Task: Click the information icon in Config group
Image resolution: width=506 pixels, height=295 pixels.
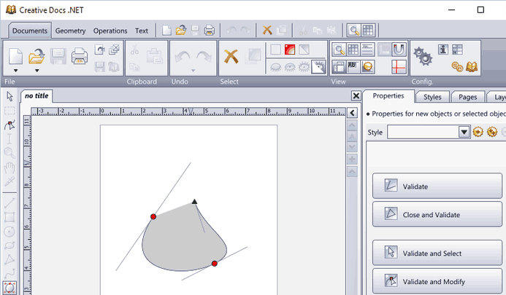Action: 443,50
